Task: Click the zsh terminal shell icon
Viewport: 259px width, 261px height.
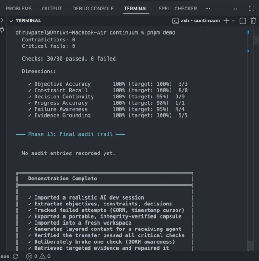Action: coord(176,21)
